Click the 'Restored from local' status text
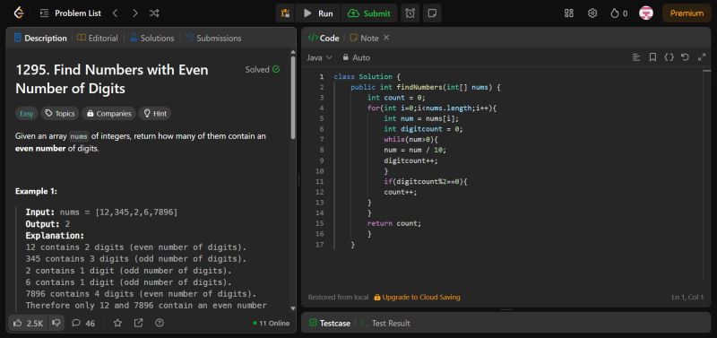717x338 pixels. [x=339, y=298]
